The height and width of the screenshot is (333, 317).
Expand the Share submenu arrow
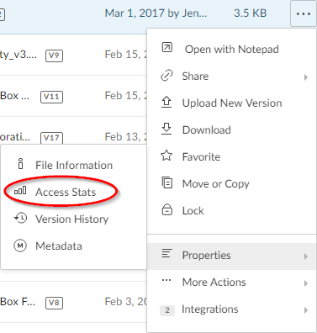click(306, 77)
